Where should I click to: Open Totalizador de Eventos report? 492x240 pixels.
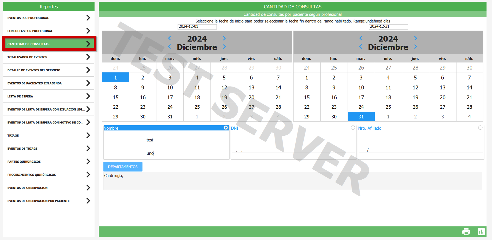click(49, 57)
